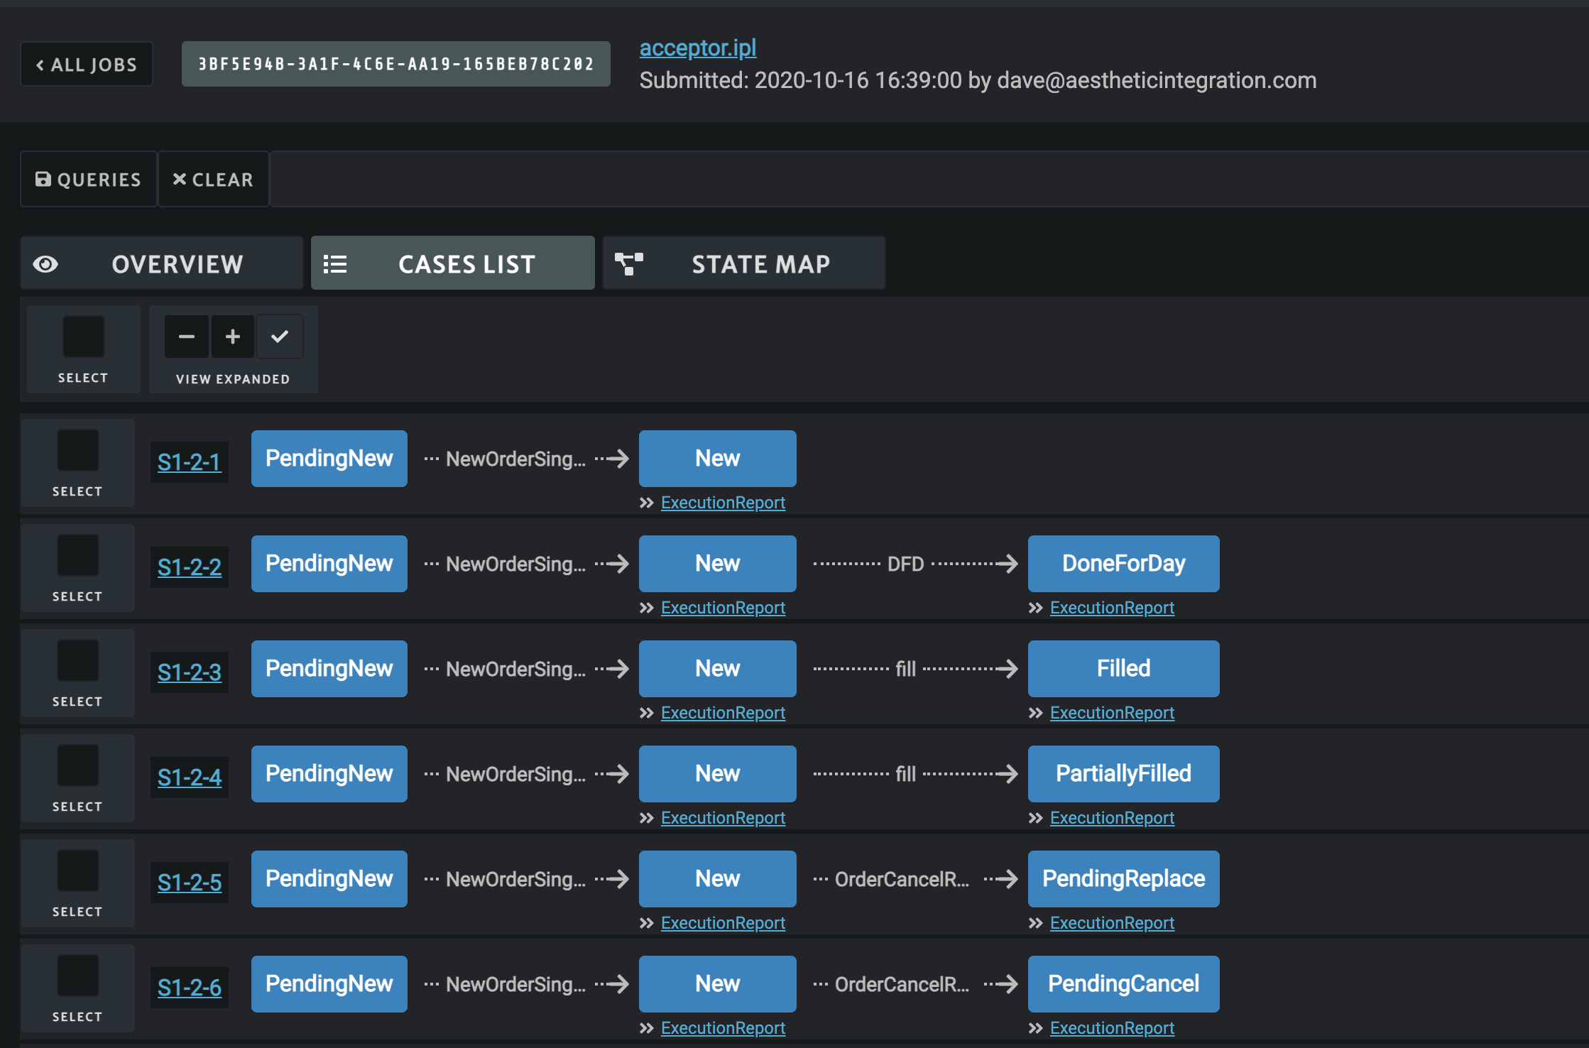Click the Filled state box
Screen dimensions: 1589x1048
pyautogui.click(x=1124, y=669)
